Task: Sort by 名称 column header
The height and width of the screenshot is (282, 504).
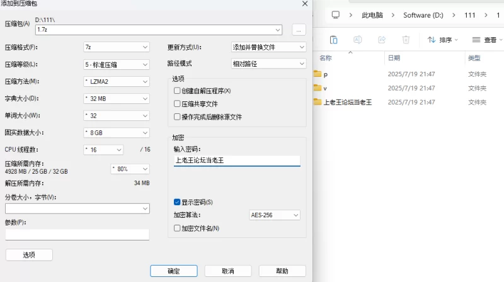Action: coord(325,58)
